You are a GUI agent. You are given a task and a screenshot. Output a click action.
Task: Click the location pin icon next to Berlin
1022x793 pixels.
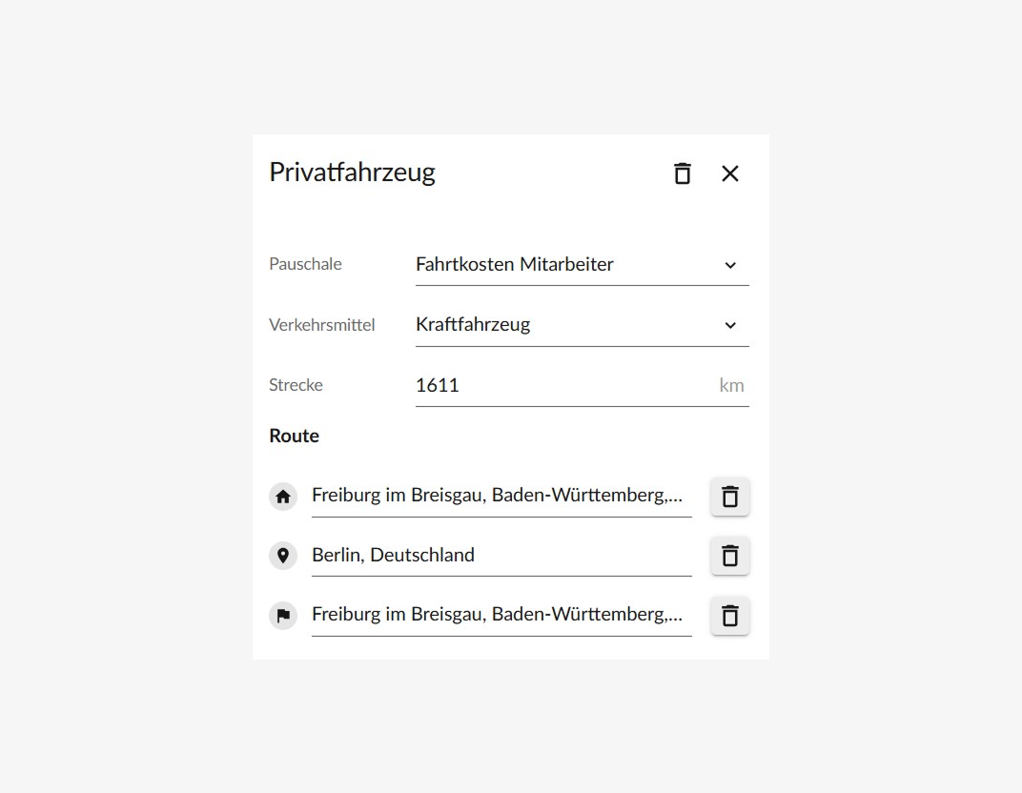[283, 556]
